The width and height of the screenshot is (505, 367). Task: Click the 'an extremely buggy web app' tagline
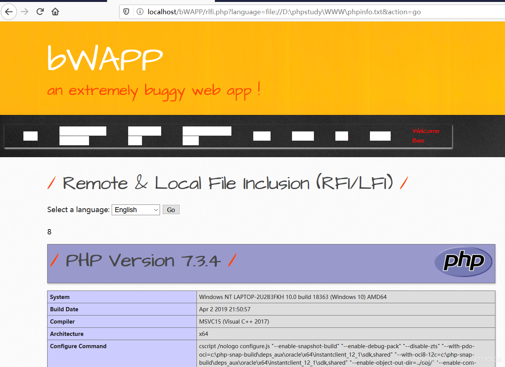(x=154, y=91)
